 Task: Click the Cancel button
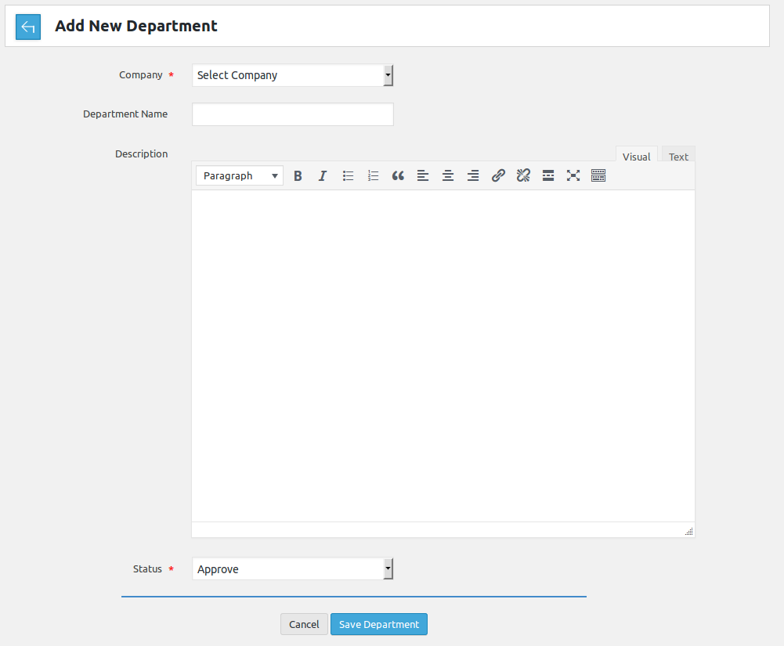304,625
